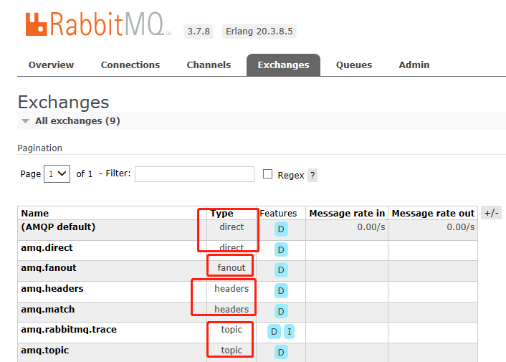Click the fanout type cell

[231, 268]
